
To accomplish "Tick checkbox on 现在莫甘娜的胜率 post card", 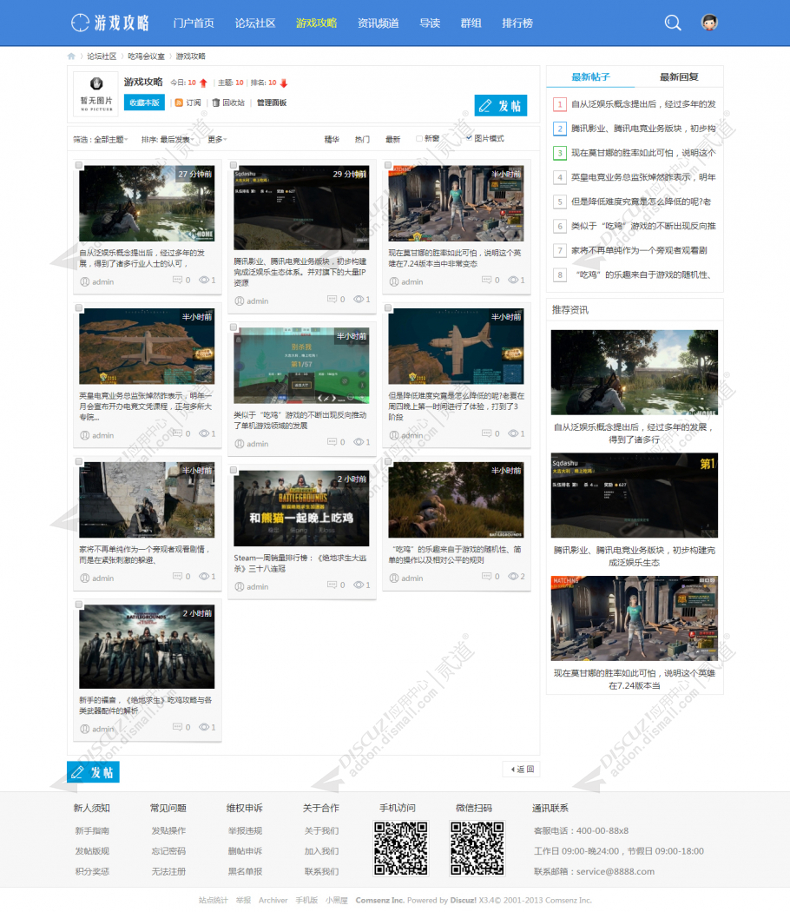I will (388, 165).
